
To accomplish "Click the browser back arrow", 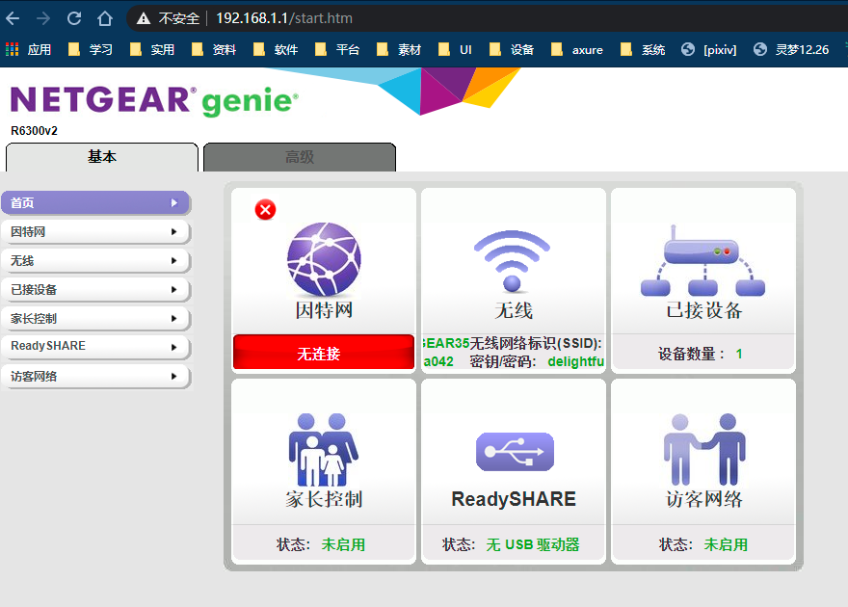I will [x=13, y=18].
